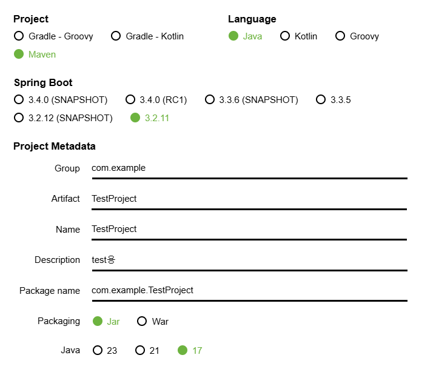Choose Spring Boot 3.3.6 (SNAPSHOT)

pyautogui.click(x=210, y=100)
